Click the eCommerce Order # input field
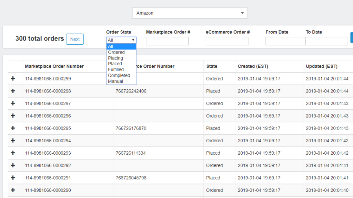Screen dimensions: 353x198 tap(227, 41)
